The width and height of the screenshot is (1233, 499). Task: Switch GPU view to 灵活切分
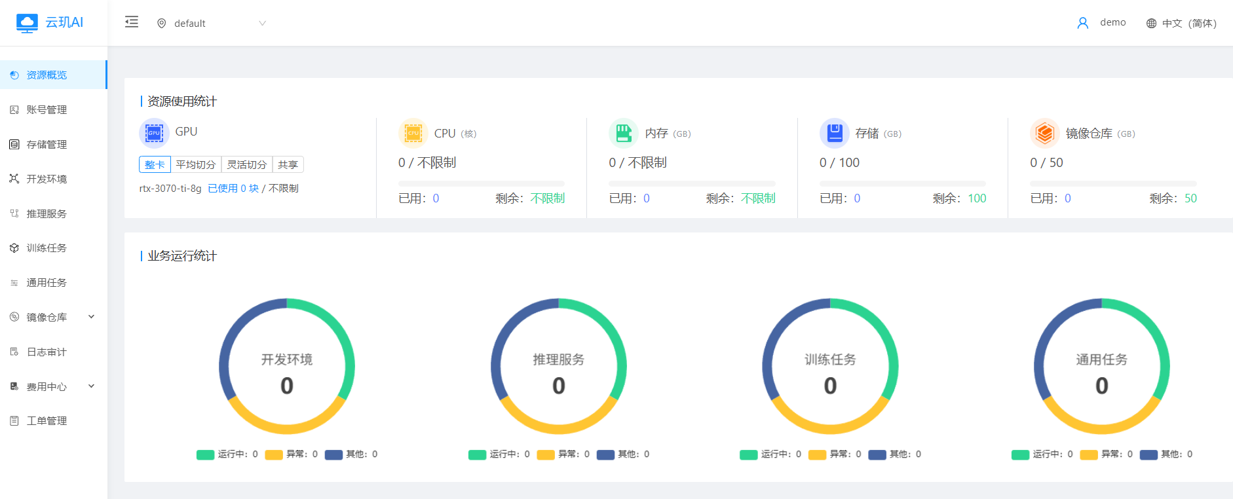247,164
